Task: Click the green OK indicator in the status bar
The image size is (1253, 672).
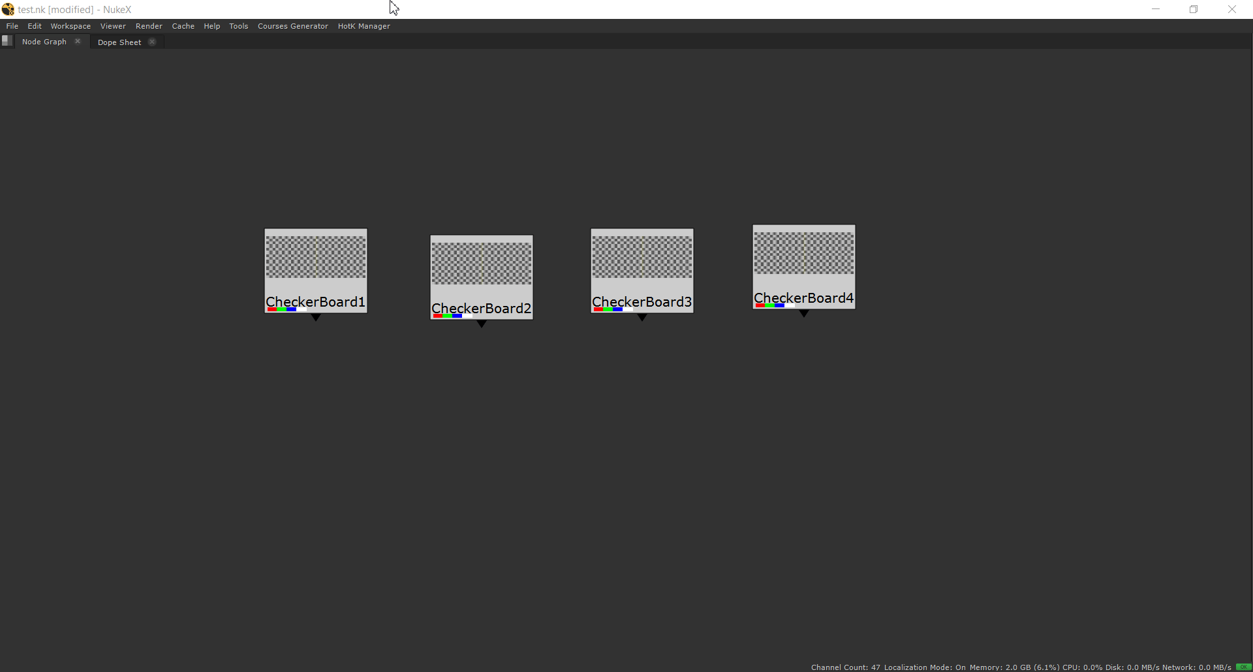Action: pyautogui.click(x=1242, y=667)
